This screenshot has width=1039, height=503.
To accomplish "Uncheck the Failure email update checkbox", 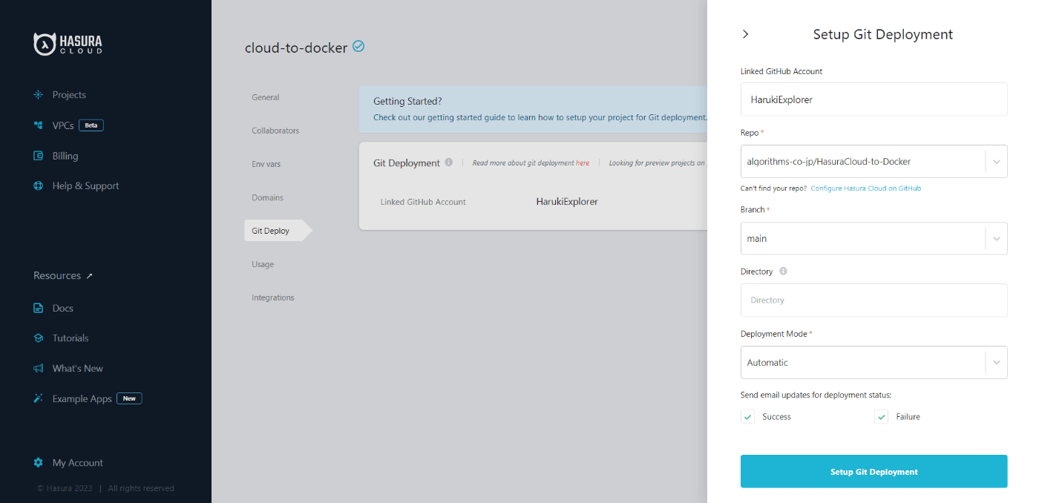I will click(x=882, y=417).
